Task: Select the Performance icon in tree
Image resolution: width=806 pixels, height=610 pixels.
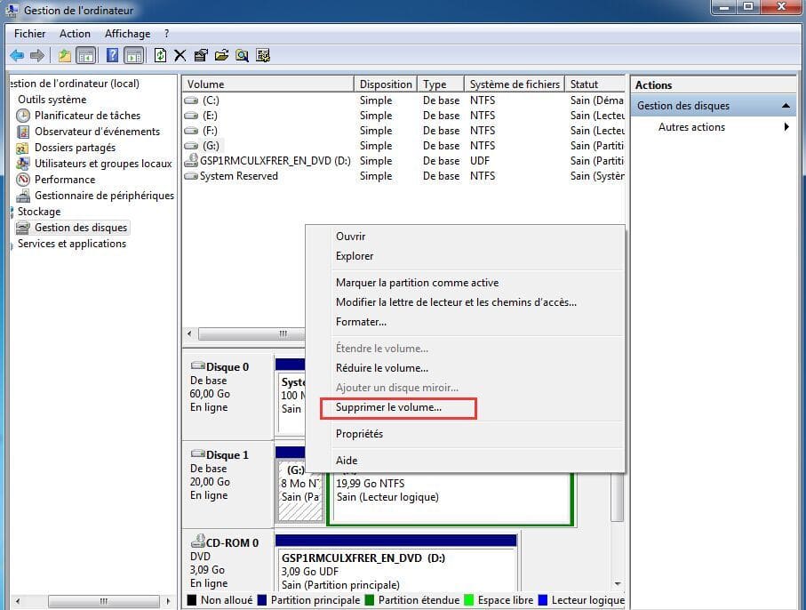Action: point(24,180)
